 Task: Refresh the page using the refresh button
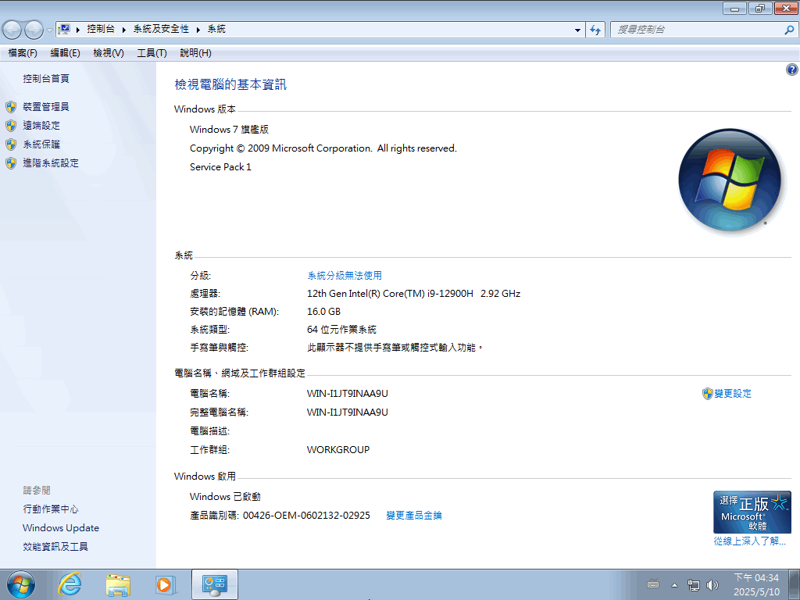595,30
